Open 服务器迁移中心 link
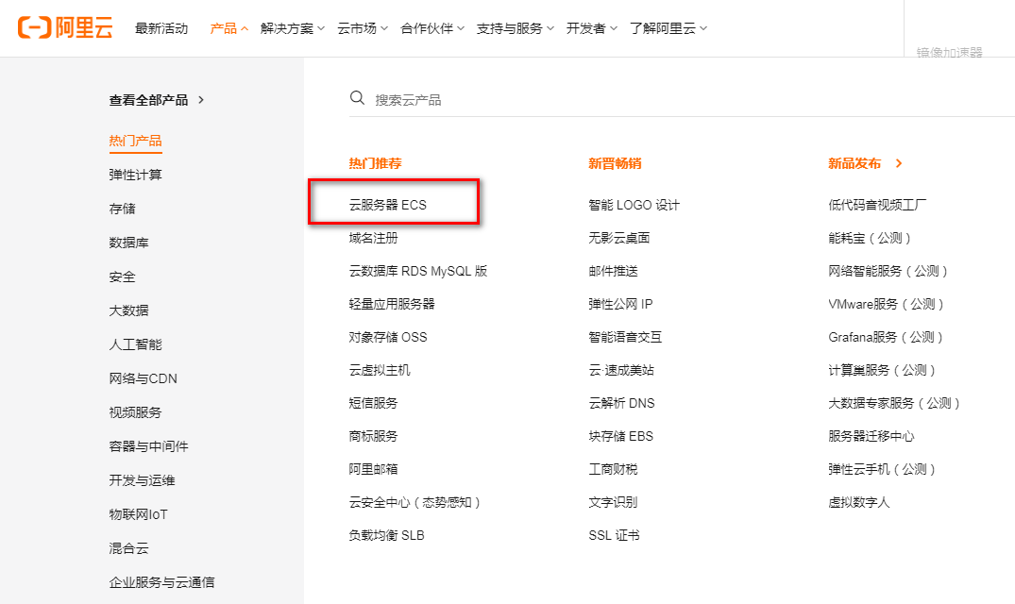This screenshot has width=1015, height=604. [871, 436]
